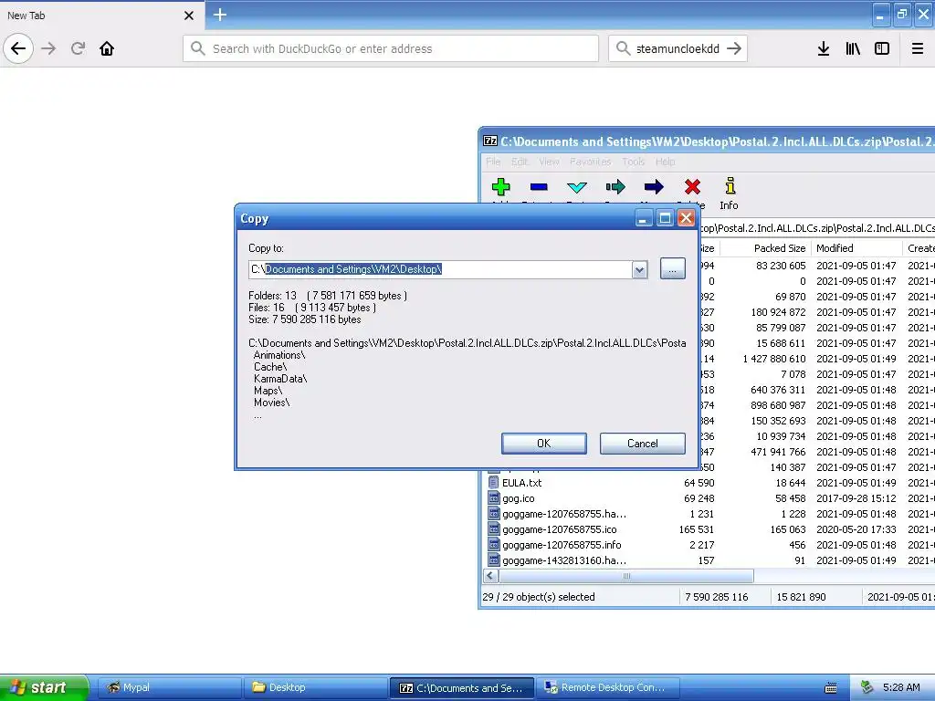Click the browser Home icon
The height and width of the screenshot is (701, 935).
[x=107, y=48]
